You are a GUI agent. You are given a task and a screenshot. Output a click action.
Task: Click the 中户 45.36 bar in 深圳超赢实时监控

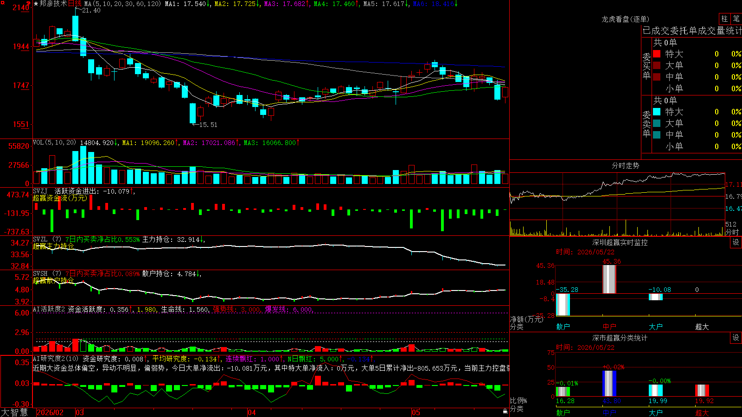pos(609,279)
